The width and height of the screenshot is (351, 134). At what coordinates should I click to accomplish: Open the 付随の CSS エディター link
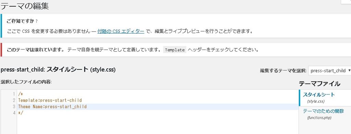[x=121, y=31]
